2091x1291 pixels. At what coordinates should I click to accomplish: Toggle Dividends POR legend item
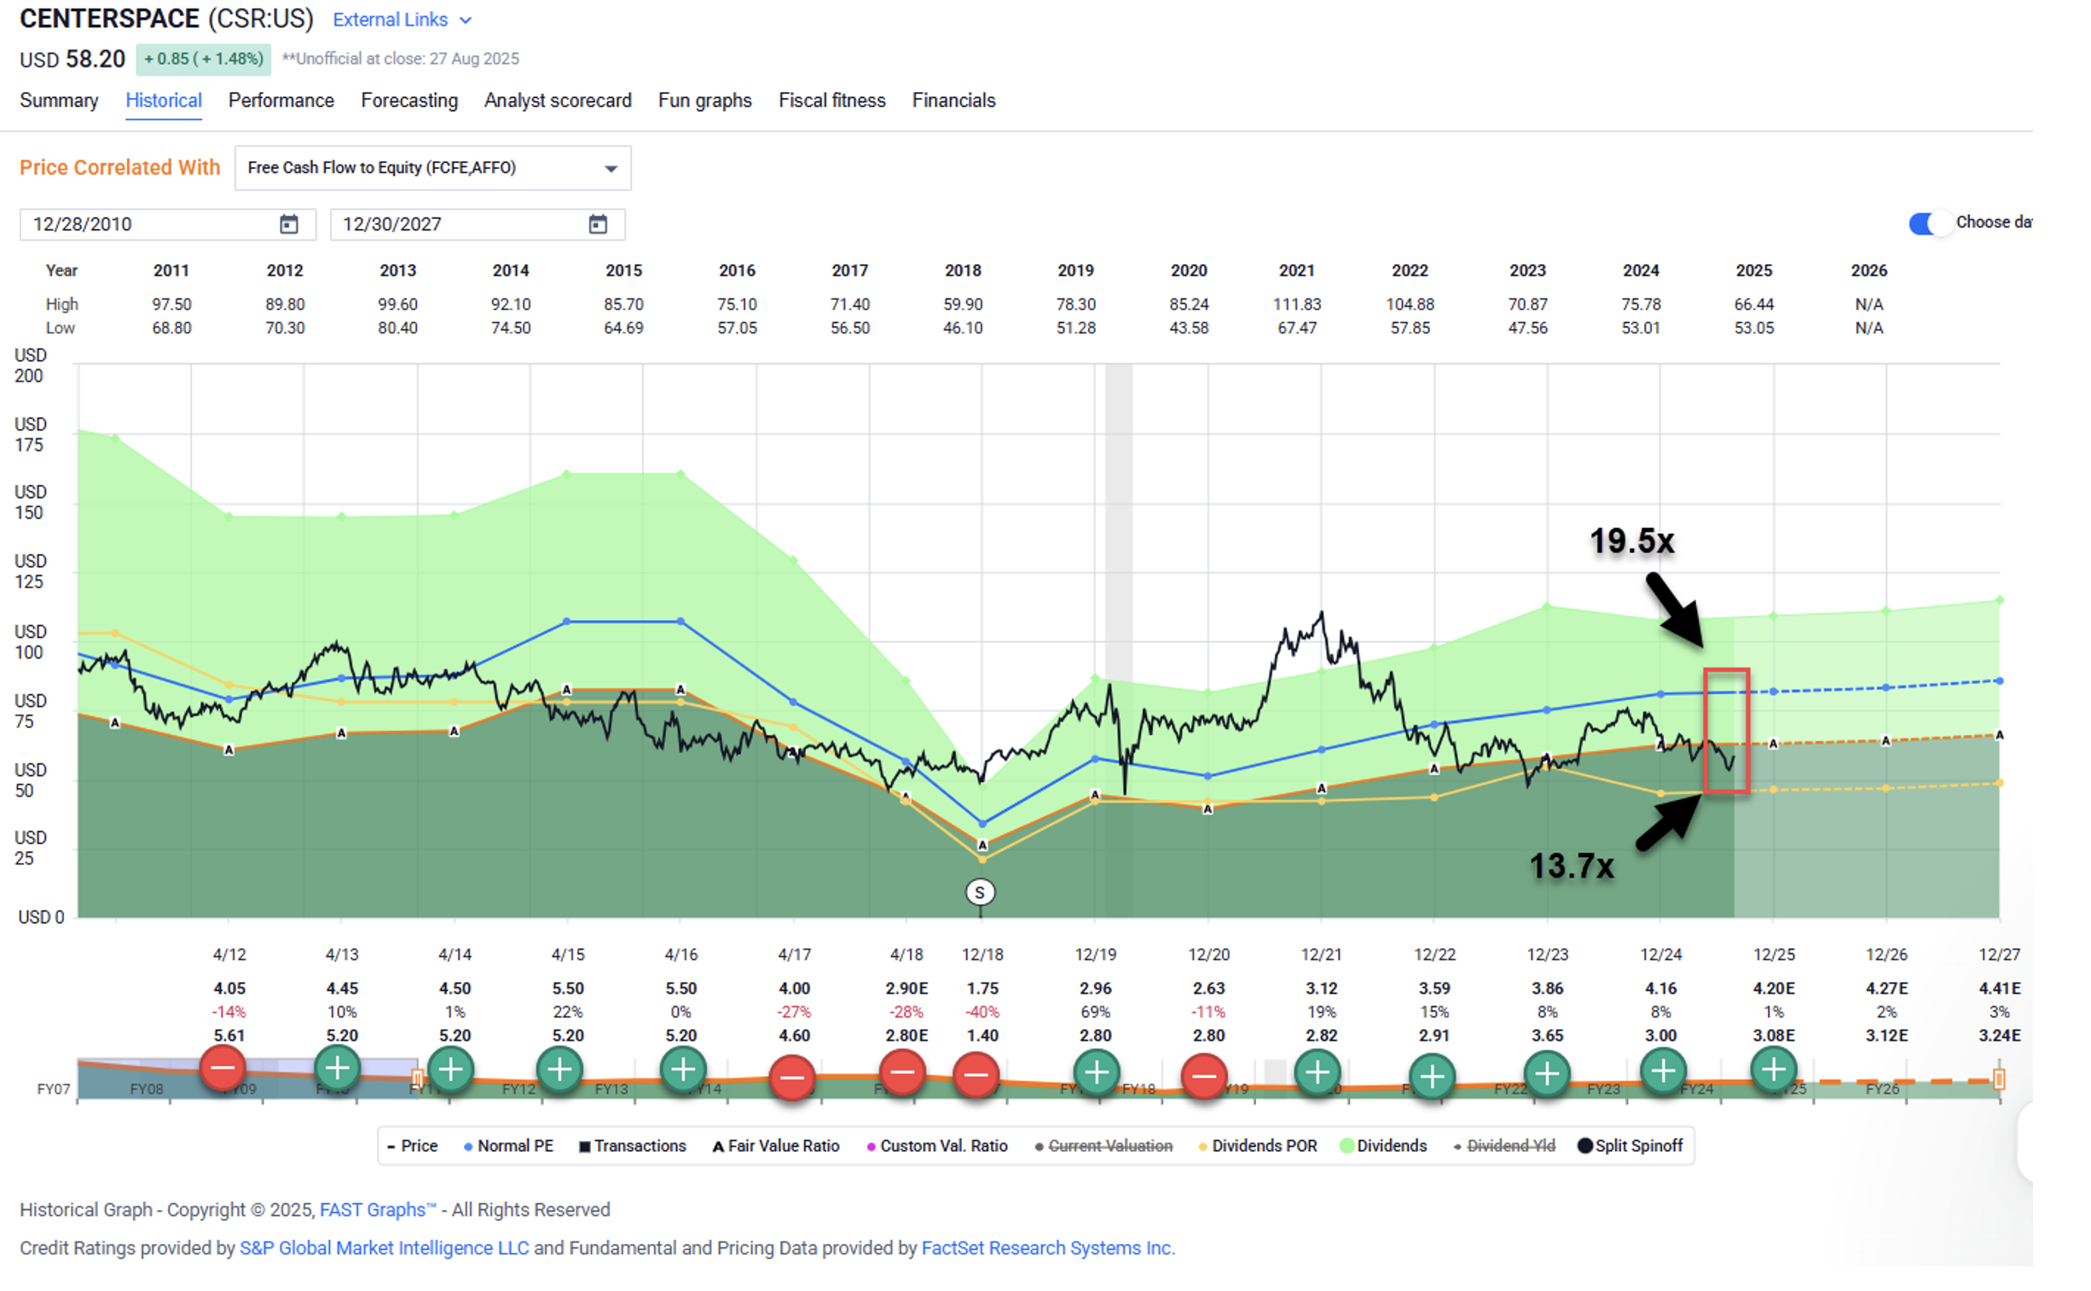1258,1147
